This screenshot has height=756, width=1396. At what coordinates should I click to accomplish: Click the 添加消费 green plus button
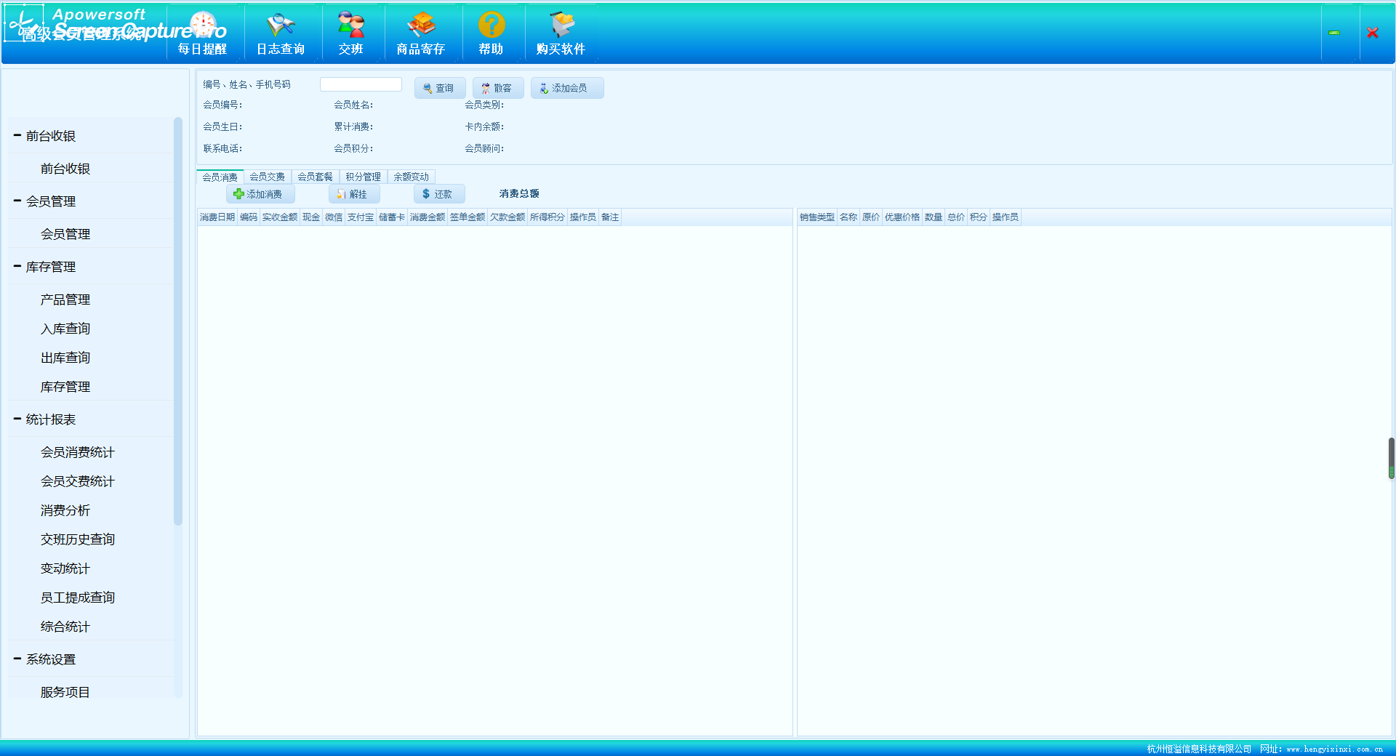[x=260, y=194]
